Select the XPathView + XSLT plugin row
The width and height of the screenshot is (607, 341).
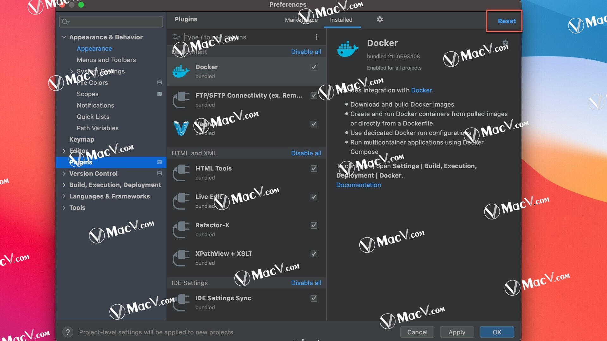(247, 258)
